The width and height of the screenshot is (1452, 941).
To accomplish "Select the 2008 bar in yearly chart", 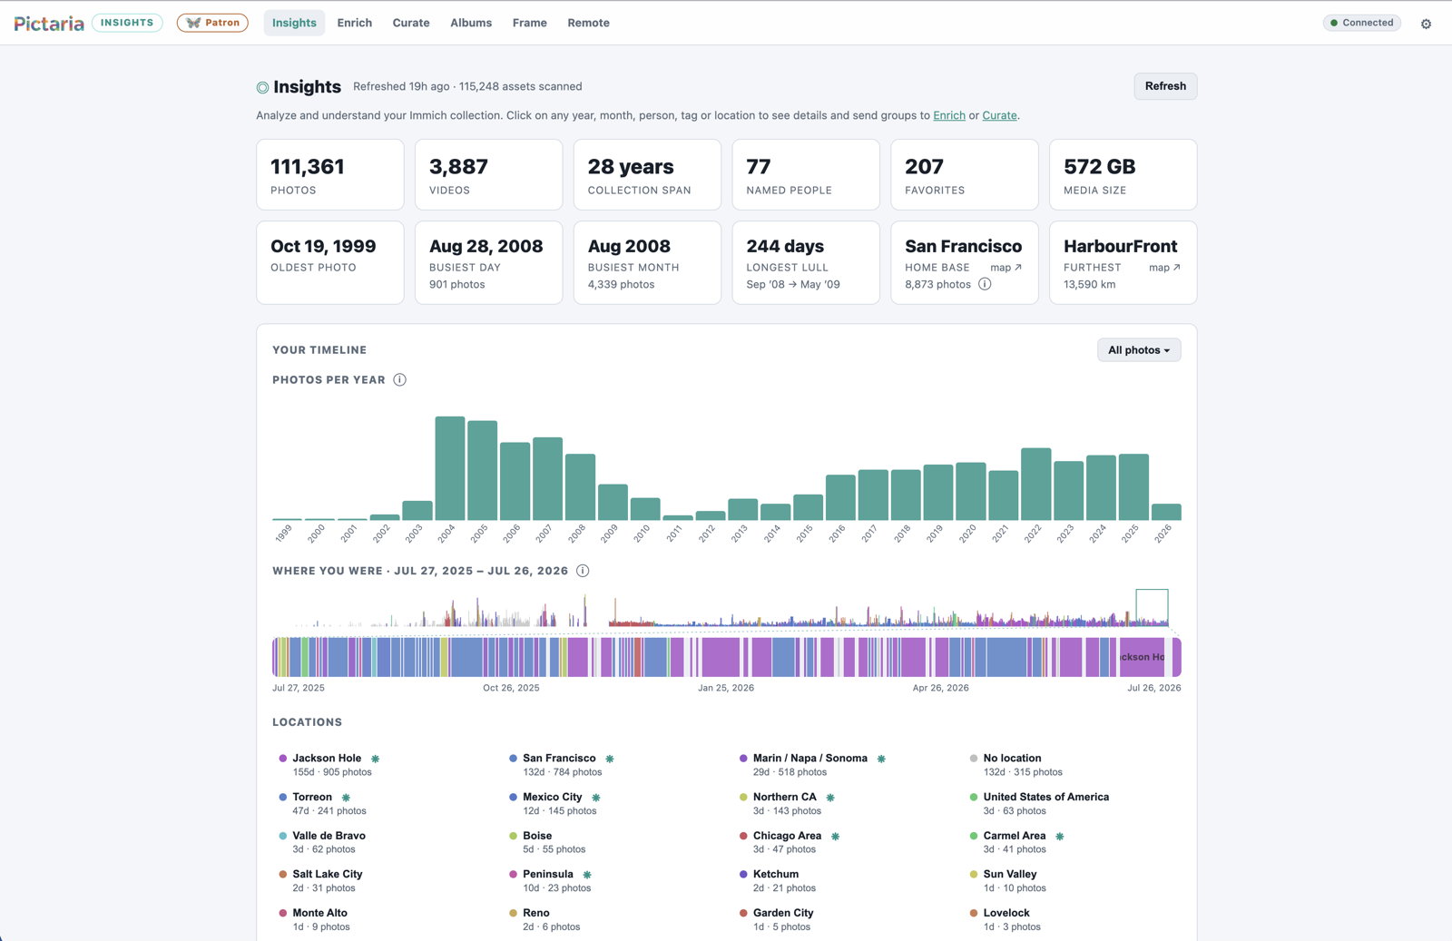I will (x=580, y=487).
